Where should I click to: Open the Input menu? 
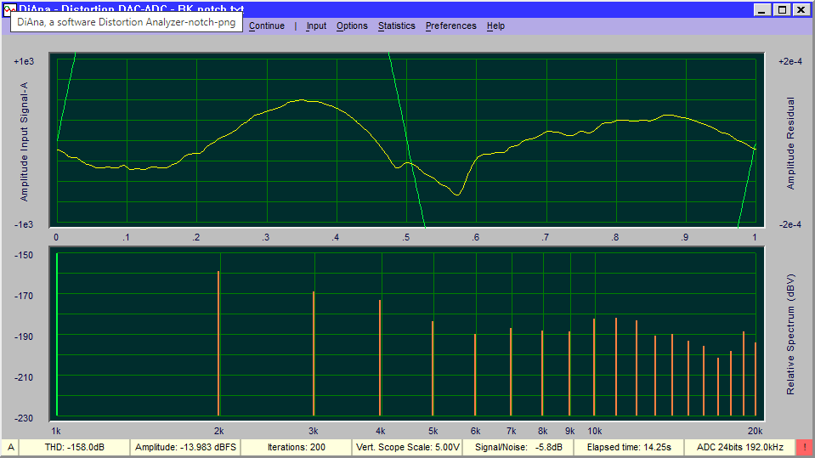click(x=316, y=26)
